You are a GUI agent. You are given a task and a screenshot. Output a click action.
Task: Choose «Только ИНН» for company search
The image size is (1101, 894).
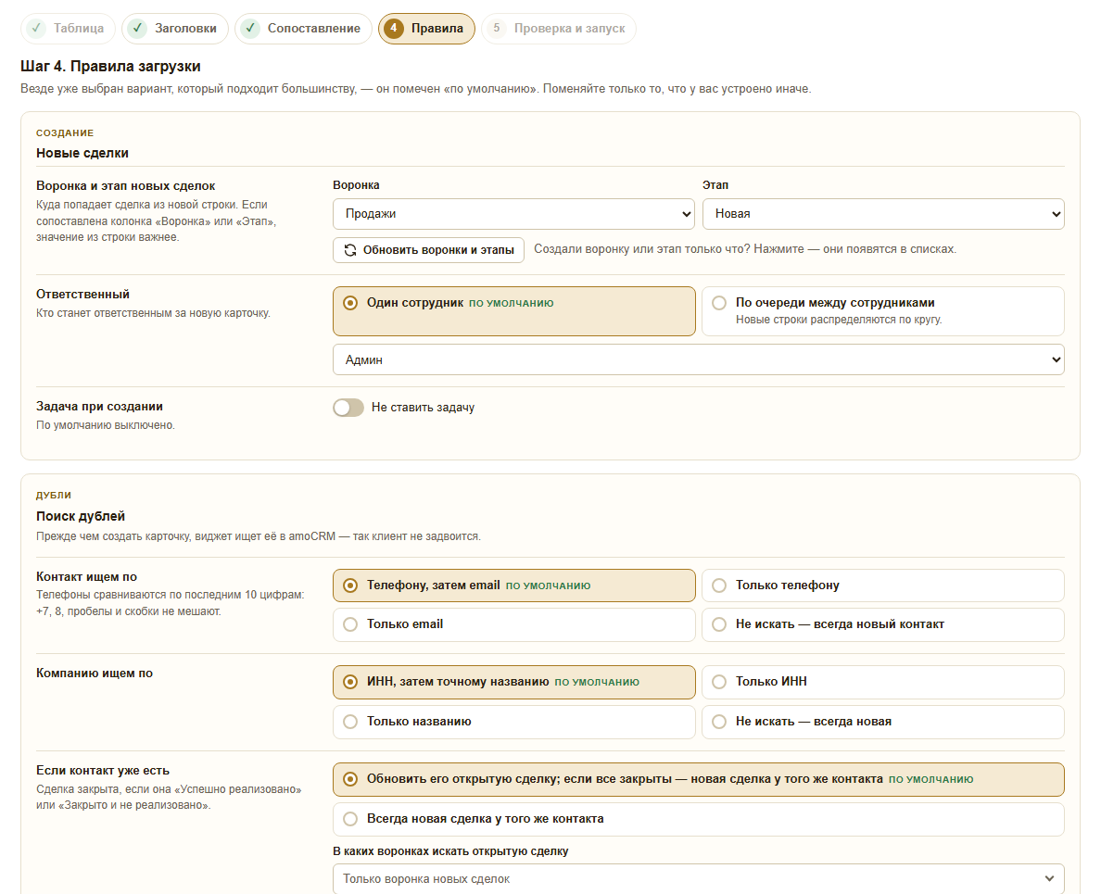click(x=883, y=682)
